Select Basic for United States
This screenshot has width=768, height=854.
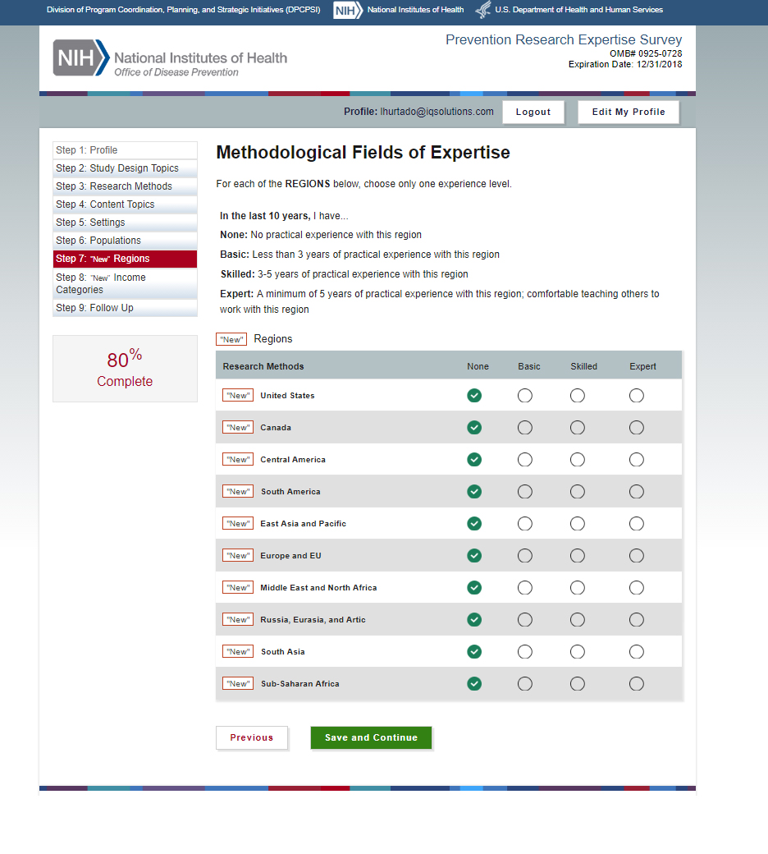524,396
